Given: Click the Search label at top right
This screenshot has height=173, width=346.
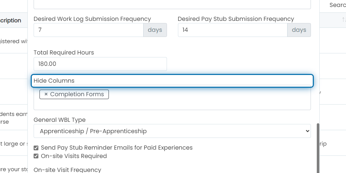Looking at the screenshot, I should point(338,5).
